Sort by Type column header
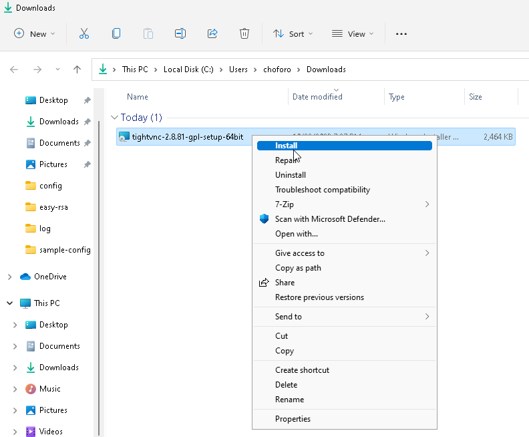 coord(396,97)
